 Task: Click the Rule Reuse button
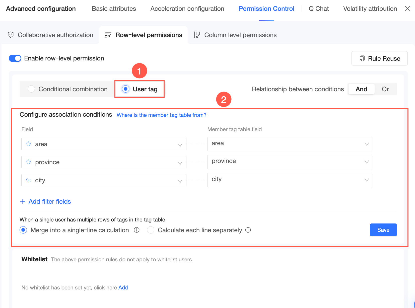tap(379, 58)
